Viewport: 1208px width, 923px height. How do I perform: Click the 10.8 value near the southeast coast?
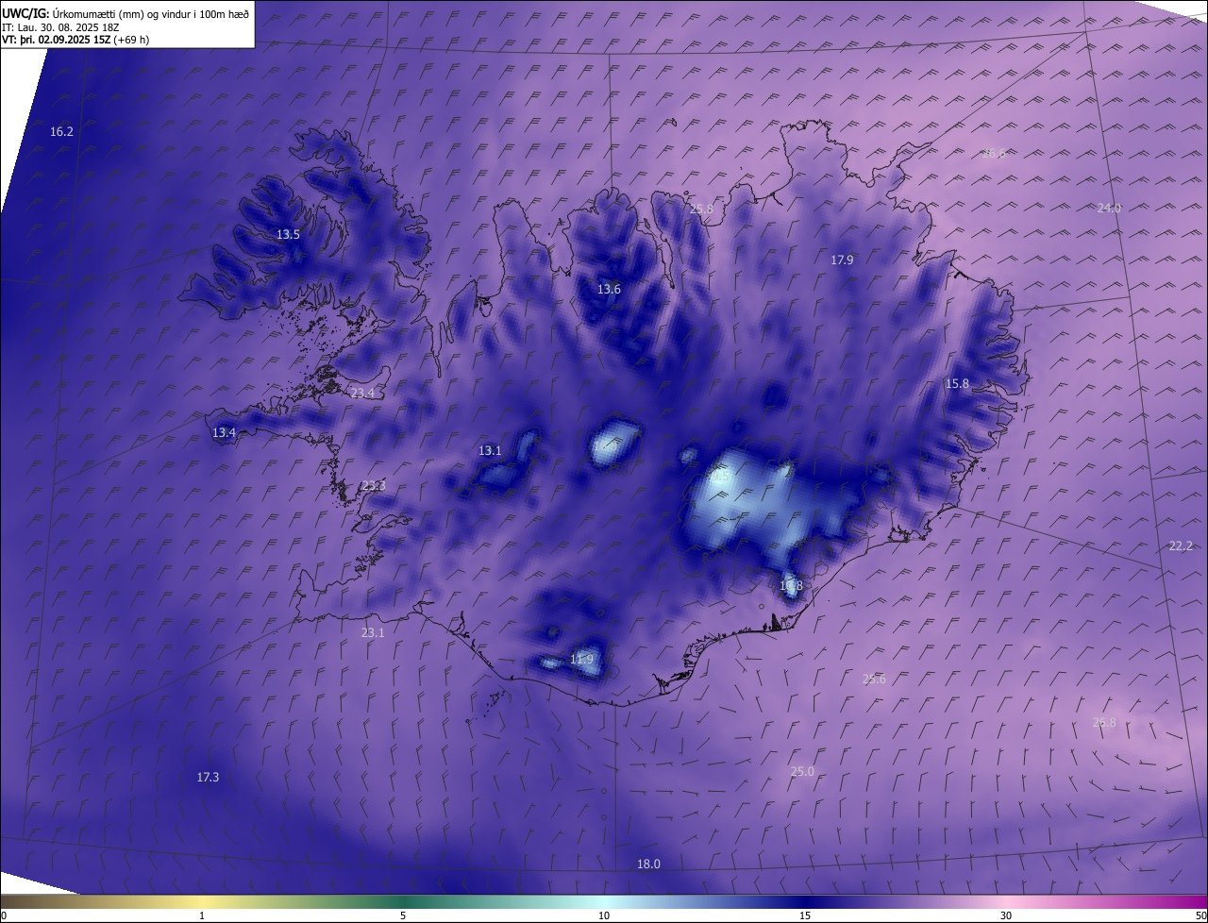pyautogui.click(x=791, y=586)
